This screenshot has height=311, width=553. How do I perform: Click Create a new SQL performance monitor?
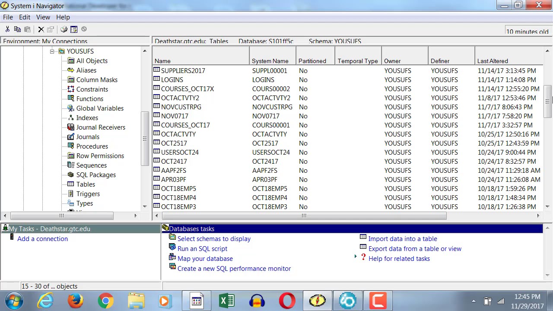pyautogui.click(x=234, y=269)
